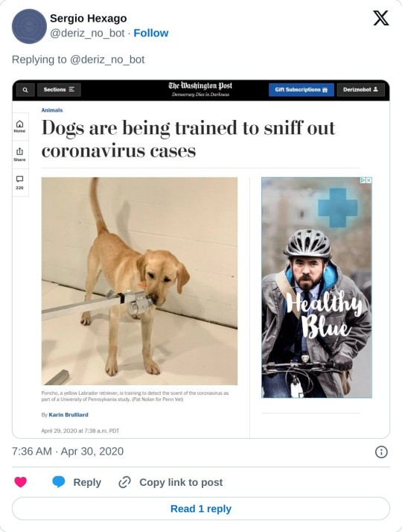Open the comments icon showing 226

(19, 183)
